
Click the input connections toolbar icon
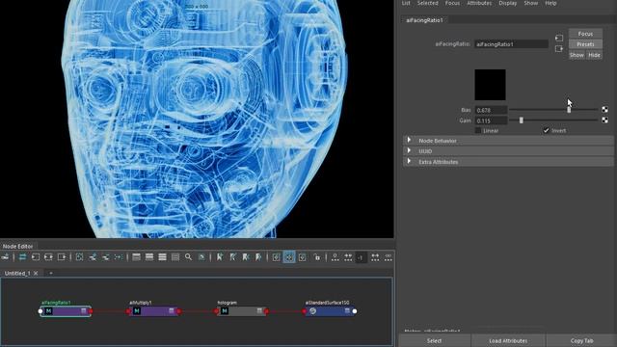pyautogui.click(x=36, y=257)
